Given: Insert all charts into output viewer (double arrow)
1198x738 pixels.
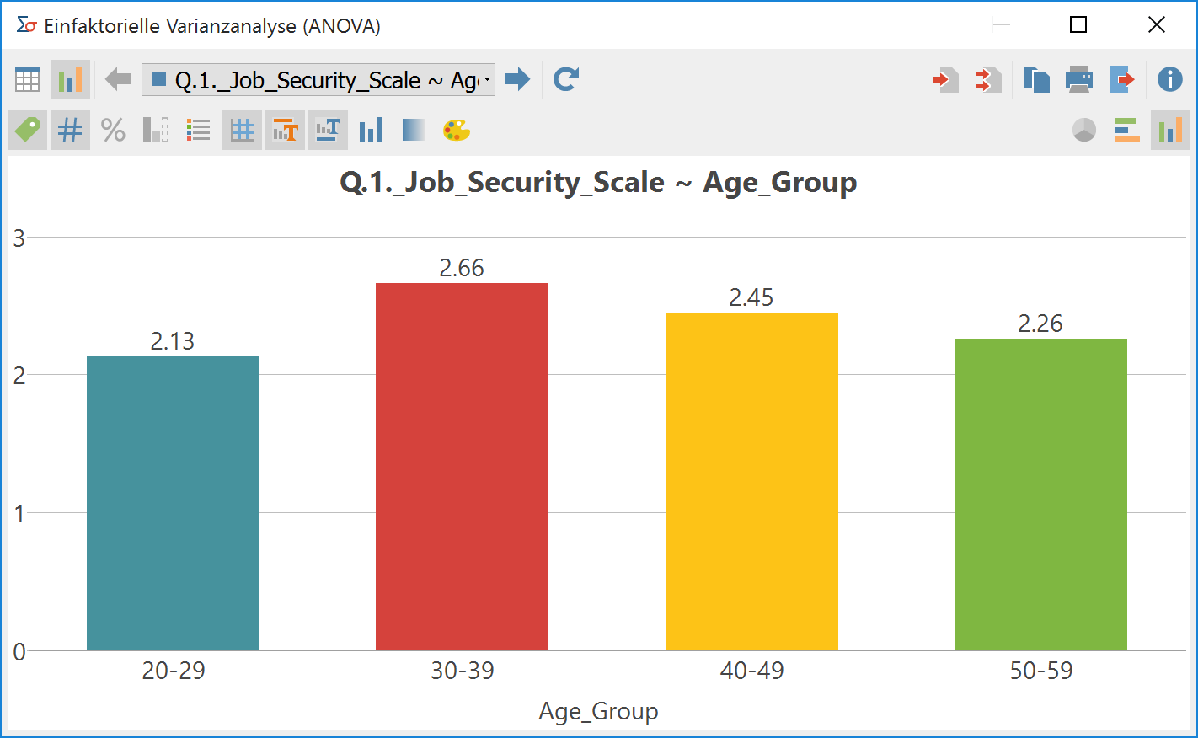Looking at the screenshot, I should tap(988, 80).
